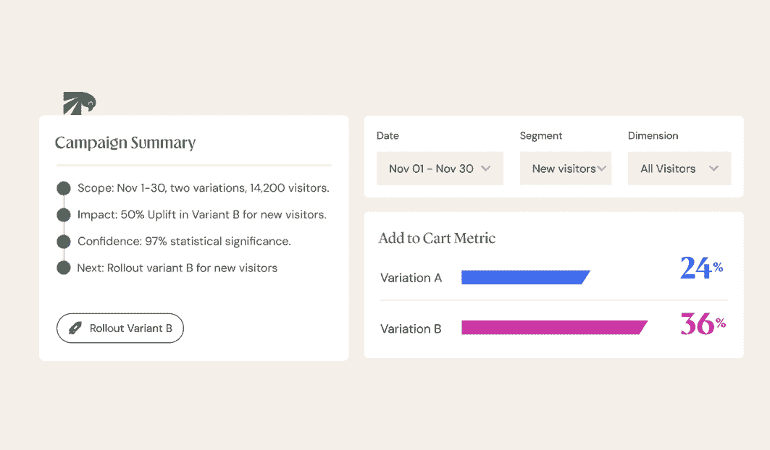Open the New visitors segment dropdown

(x=566, y=169)
